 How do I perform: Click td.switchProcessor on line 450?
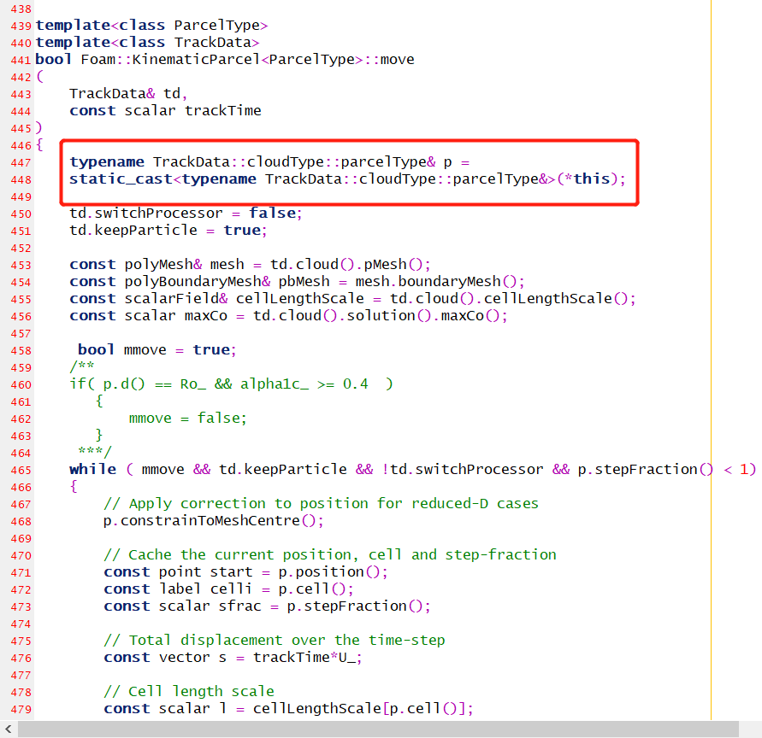[145, 213]
